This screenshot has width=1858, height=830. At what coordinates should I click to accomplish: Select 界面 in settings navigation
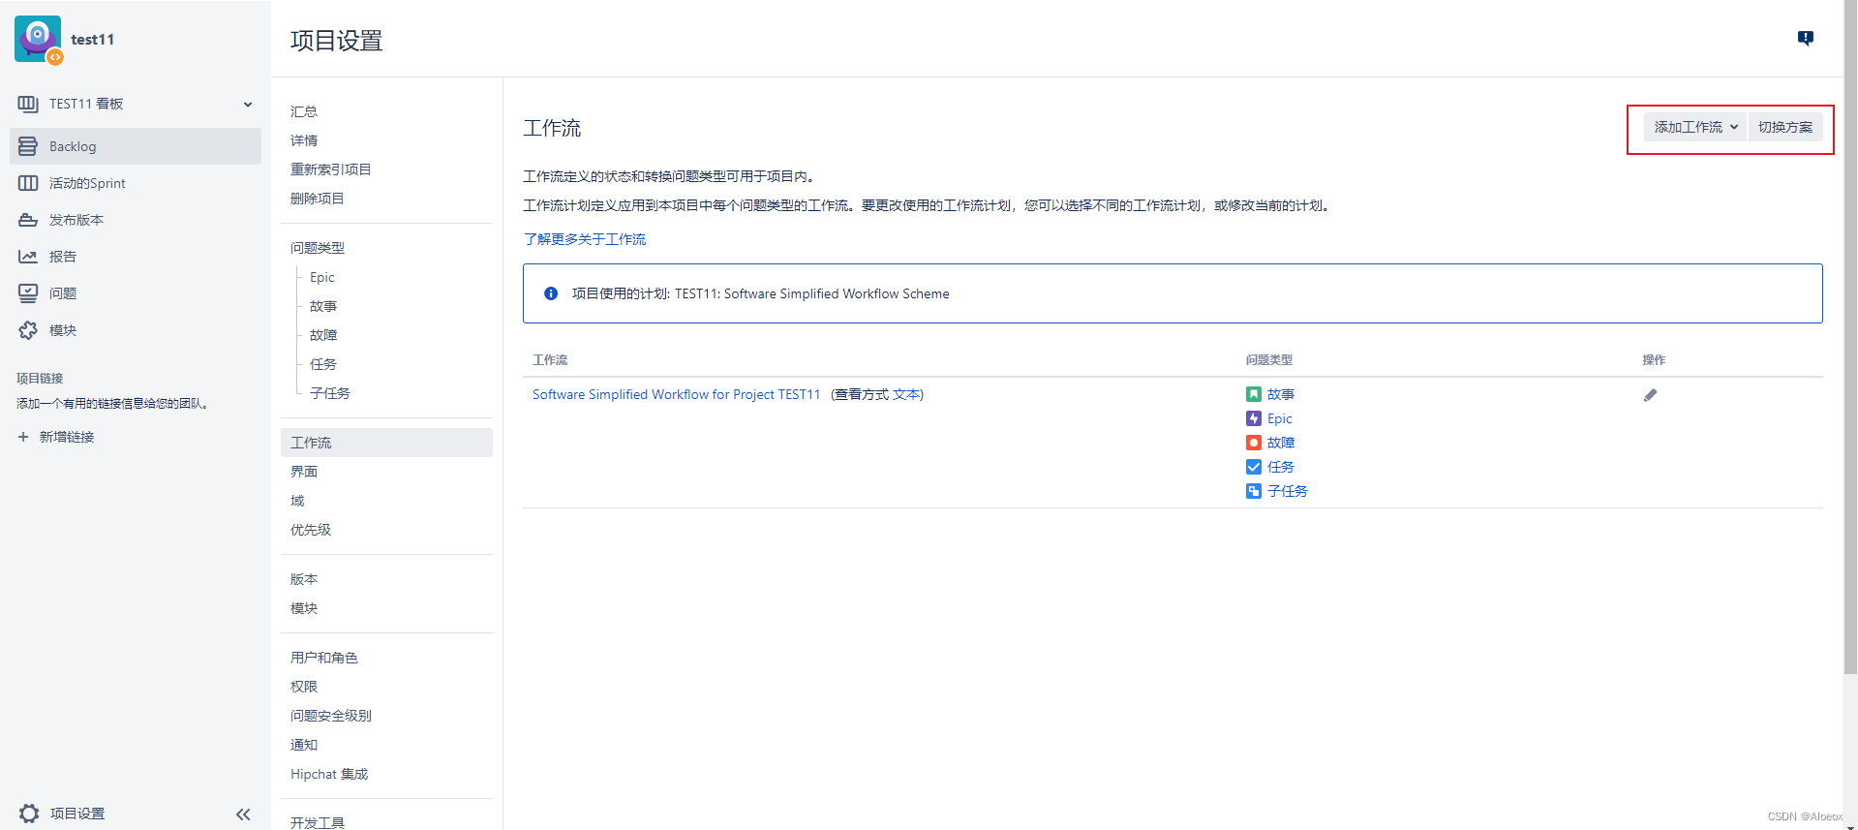click(304, 472)
